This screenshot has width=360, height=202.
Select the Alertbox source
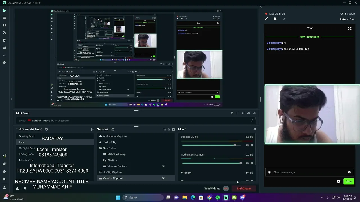(136, 160)
